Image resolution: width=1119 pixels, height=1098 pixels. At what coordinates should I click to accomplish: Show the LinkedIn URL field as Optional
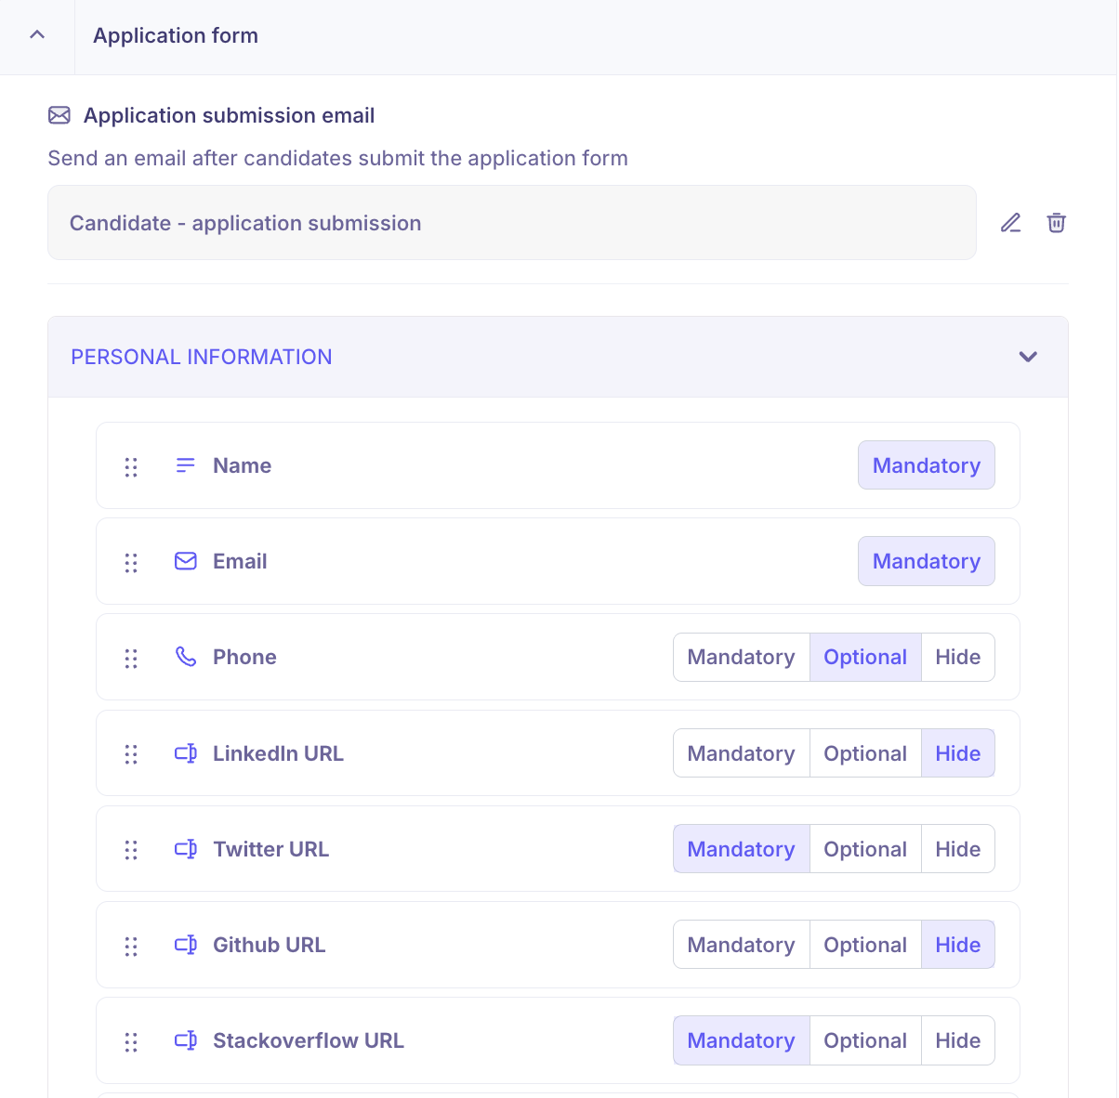tap(865, 753)
